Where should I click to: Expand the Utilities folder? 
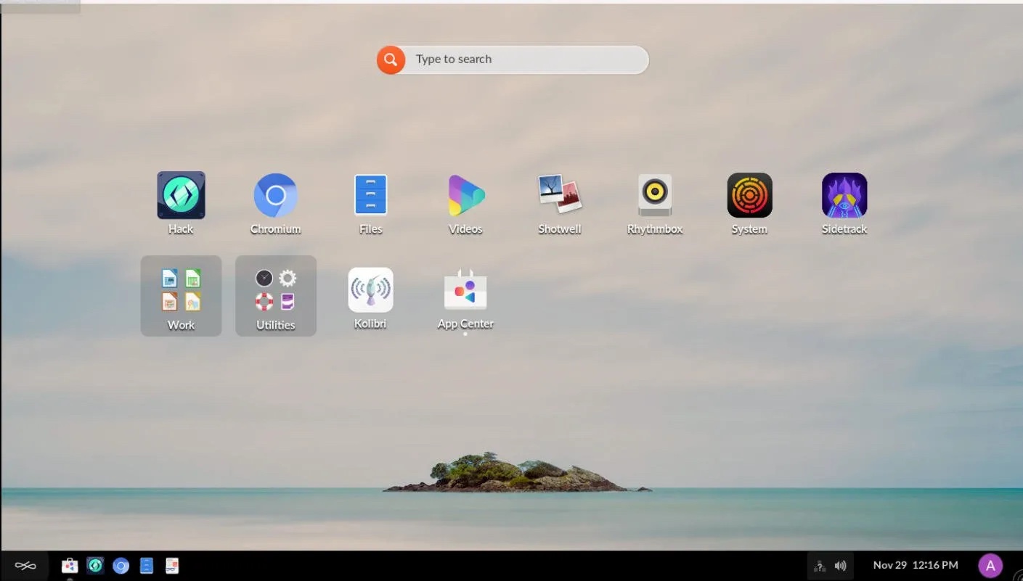coord(276,290)
